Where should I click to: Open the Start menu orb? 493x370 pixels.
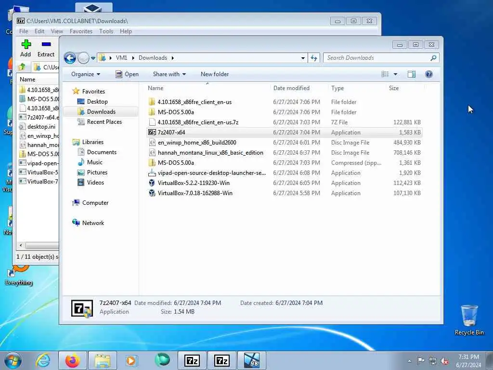tap(13, 360)
